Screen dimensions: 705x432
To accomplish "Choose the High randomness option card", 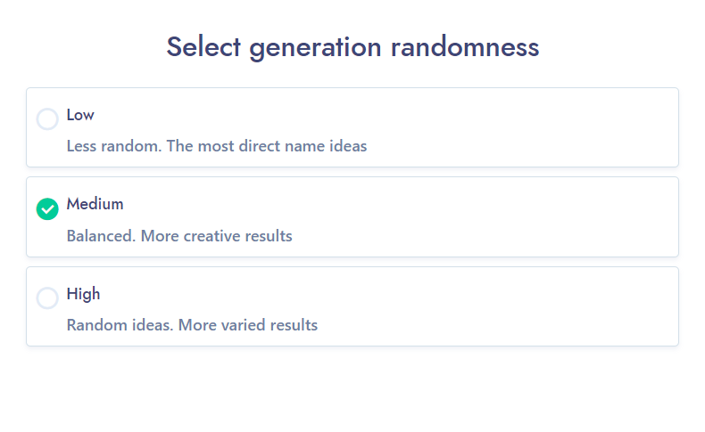I will (x=352, y=306).
